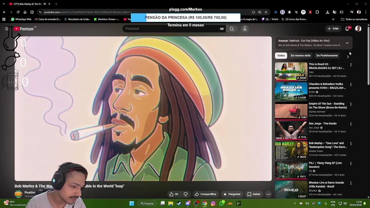
Task: Open the Mark4um Stream bookmark
Action: tap(106, 19)
